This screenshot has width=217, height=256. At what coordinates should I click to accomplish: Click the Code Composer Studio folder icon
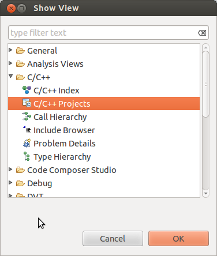pyautogui.click(x=20, y=170)
